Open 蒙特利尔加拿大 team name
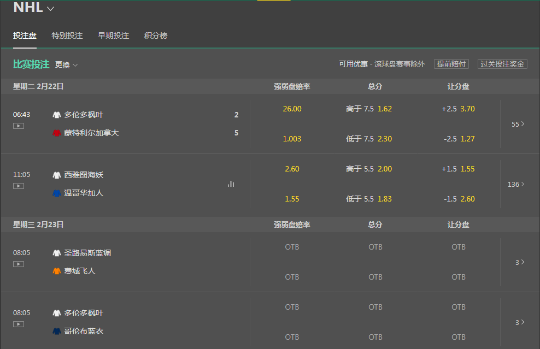The image size is (540, 349). pyautogui.click(x=91, y=133)
